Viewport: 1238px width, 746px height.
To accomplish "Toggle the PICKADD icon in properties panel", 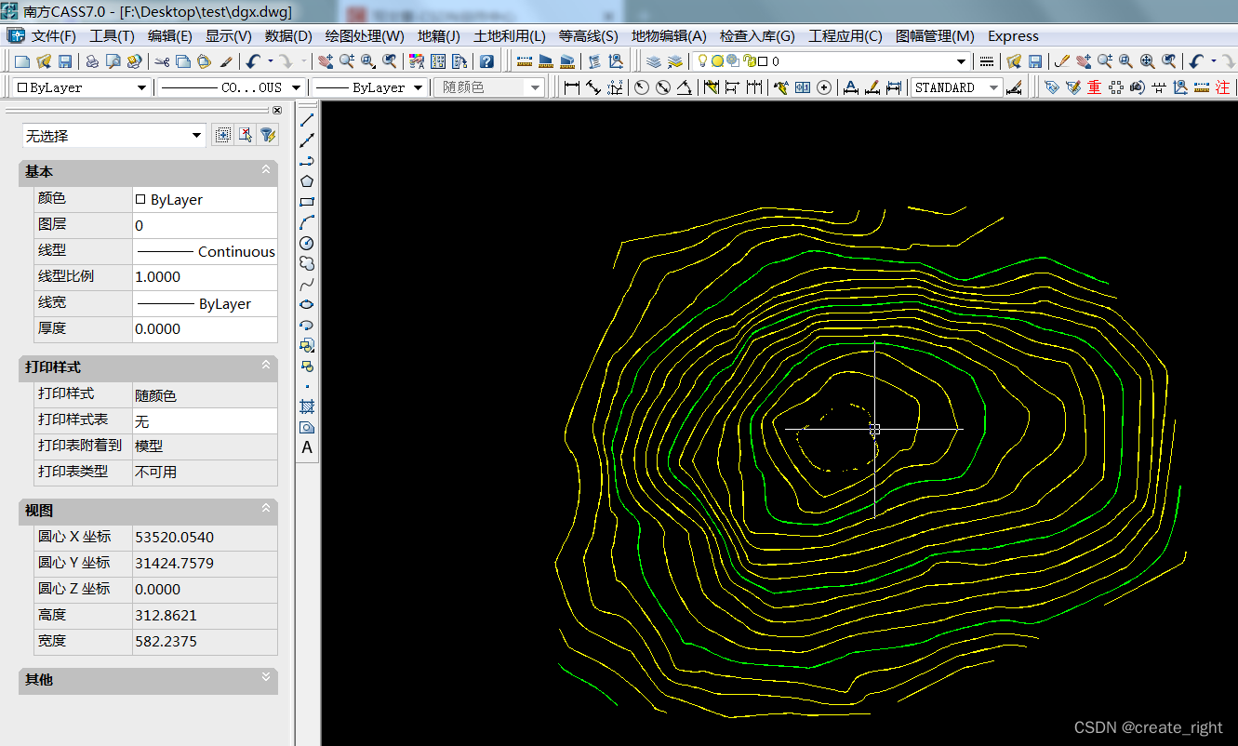I will click(x=222, y=135).
